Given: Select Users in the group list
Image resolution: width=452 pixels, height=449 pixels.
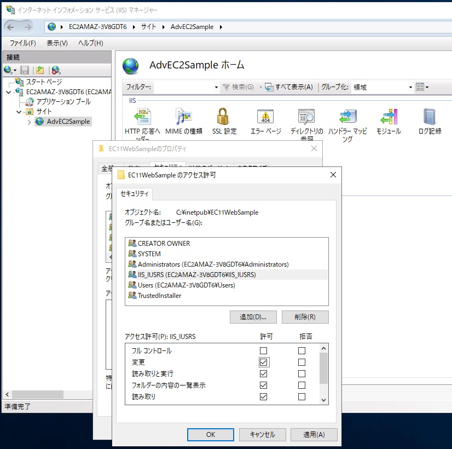Looking at the screenshot, I should 186,285.
